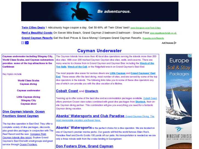
Task: Click the AdChoices triangle icon
Action: 175,43
